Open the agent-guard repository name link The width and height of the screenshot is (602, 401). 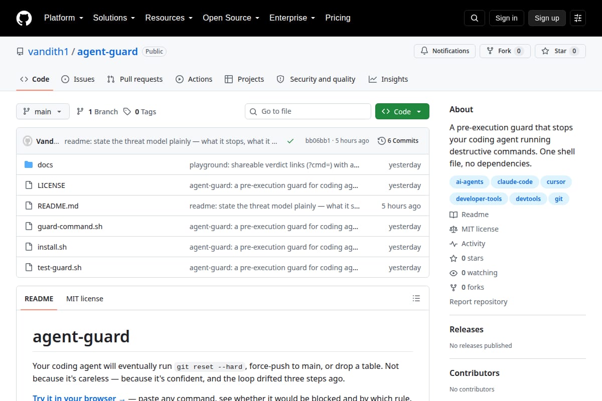pyautogui.click(x=107, y=52)
